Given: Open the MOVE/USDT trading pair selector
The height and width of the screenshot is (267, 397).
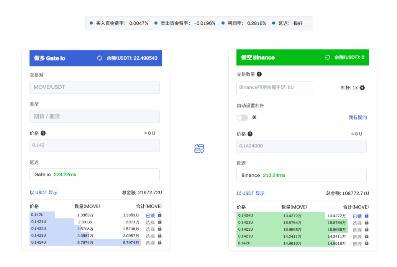Looking at the screenshot, I should tap(94, 87).
